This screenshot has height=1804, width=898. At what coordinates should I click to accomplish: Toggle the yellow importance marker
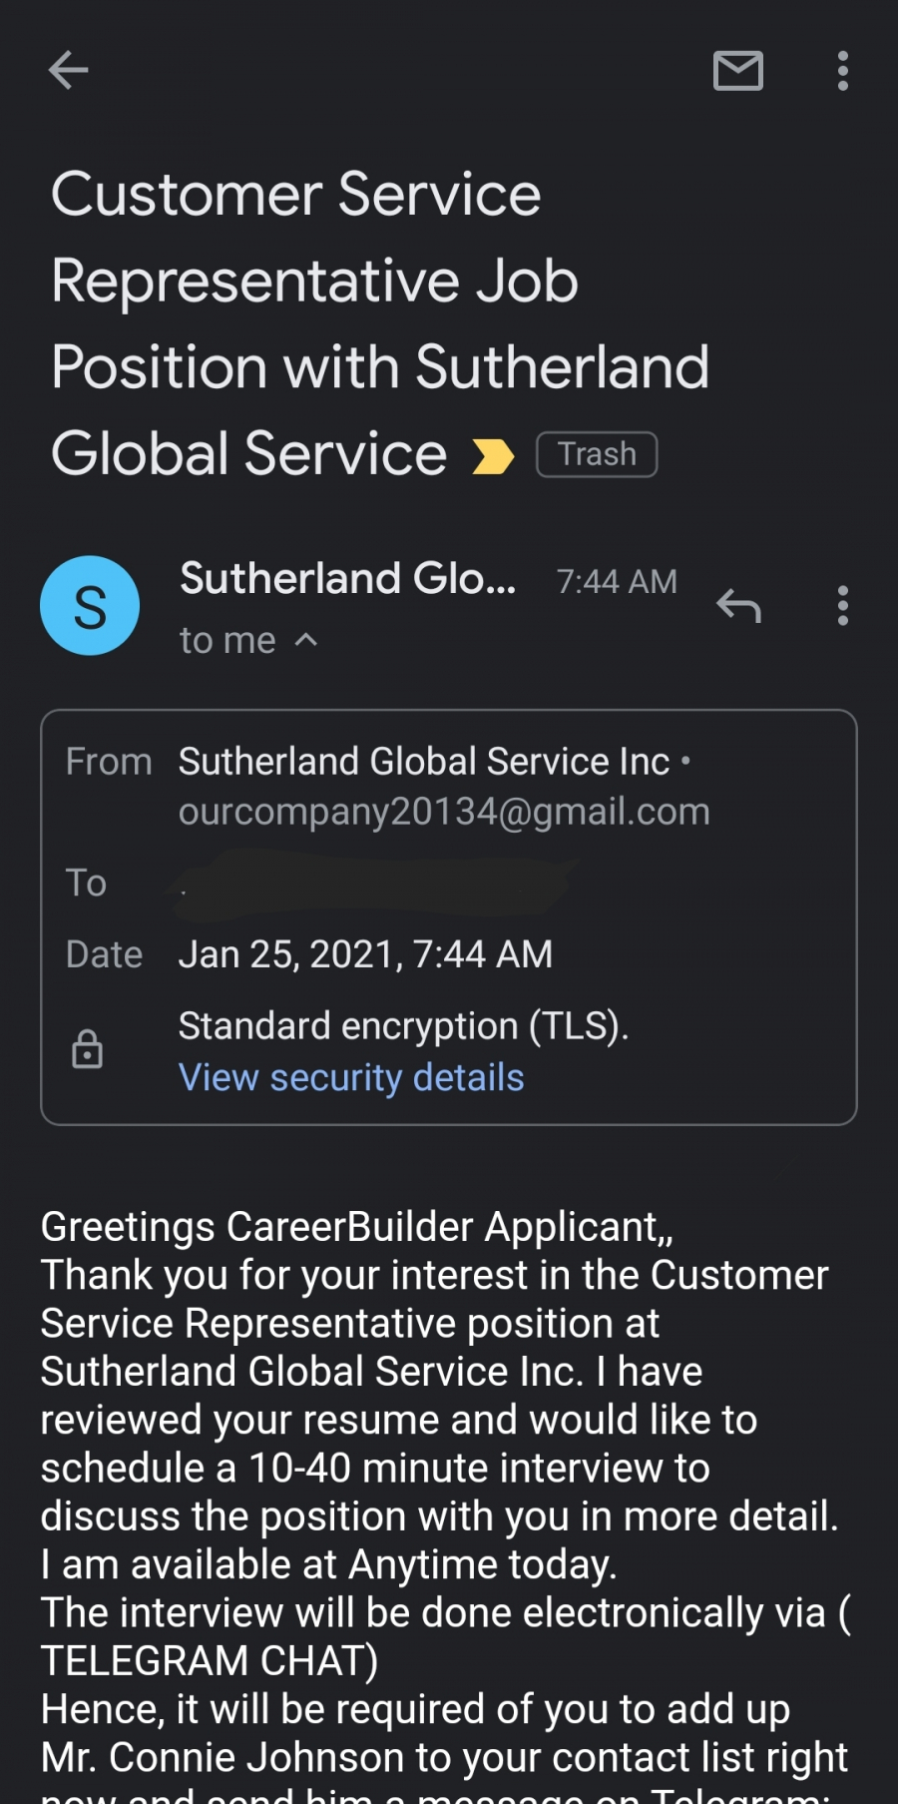[492, 456]
